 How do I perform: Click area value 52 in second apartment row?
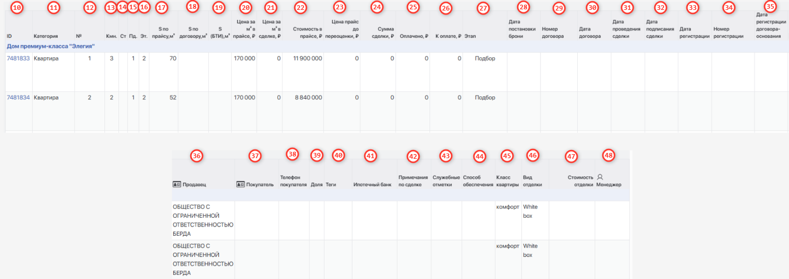tap(173, 98)
